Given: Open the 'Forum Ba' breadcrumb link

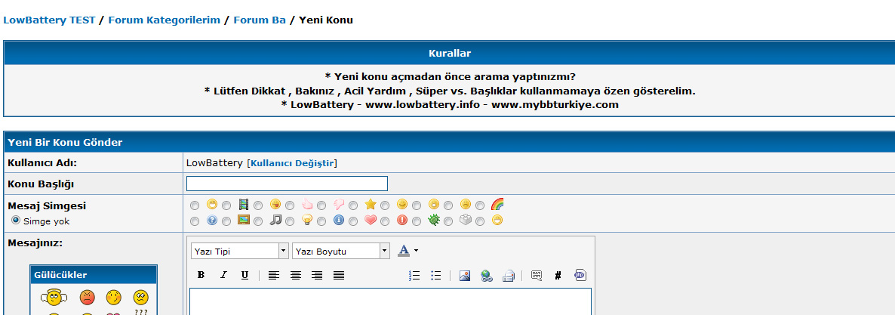Looking at the screenshot, I should [x=260, y=20].
